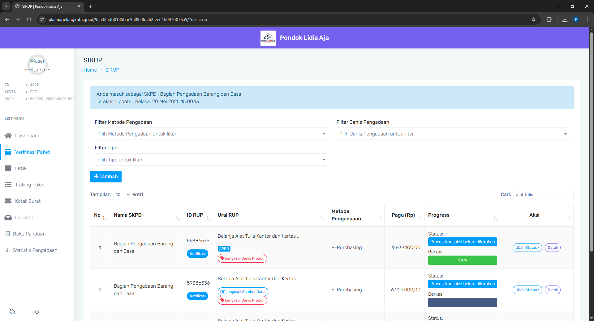The image size is (594, 321).
Task: Click the power logout icon in sidebar
Action: (x=37, y=312)
